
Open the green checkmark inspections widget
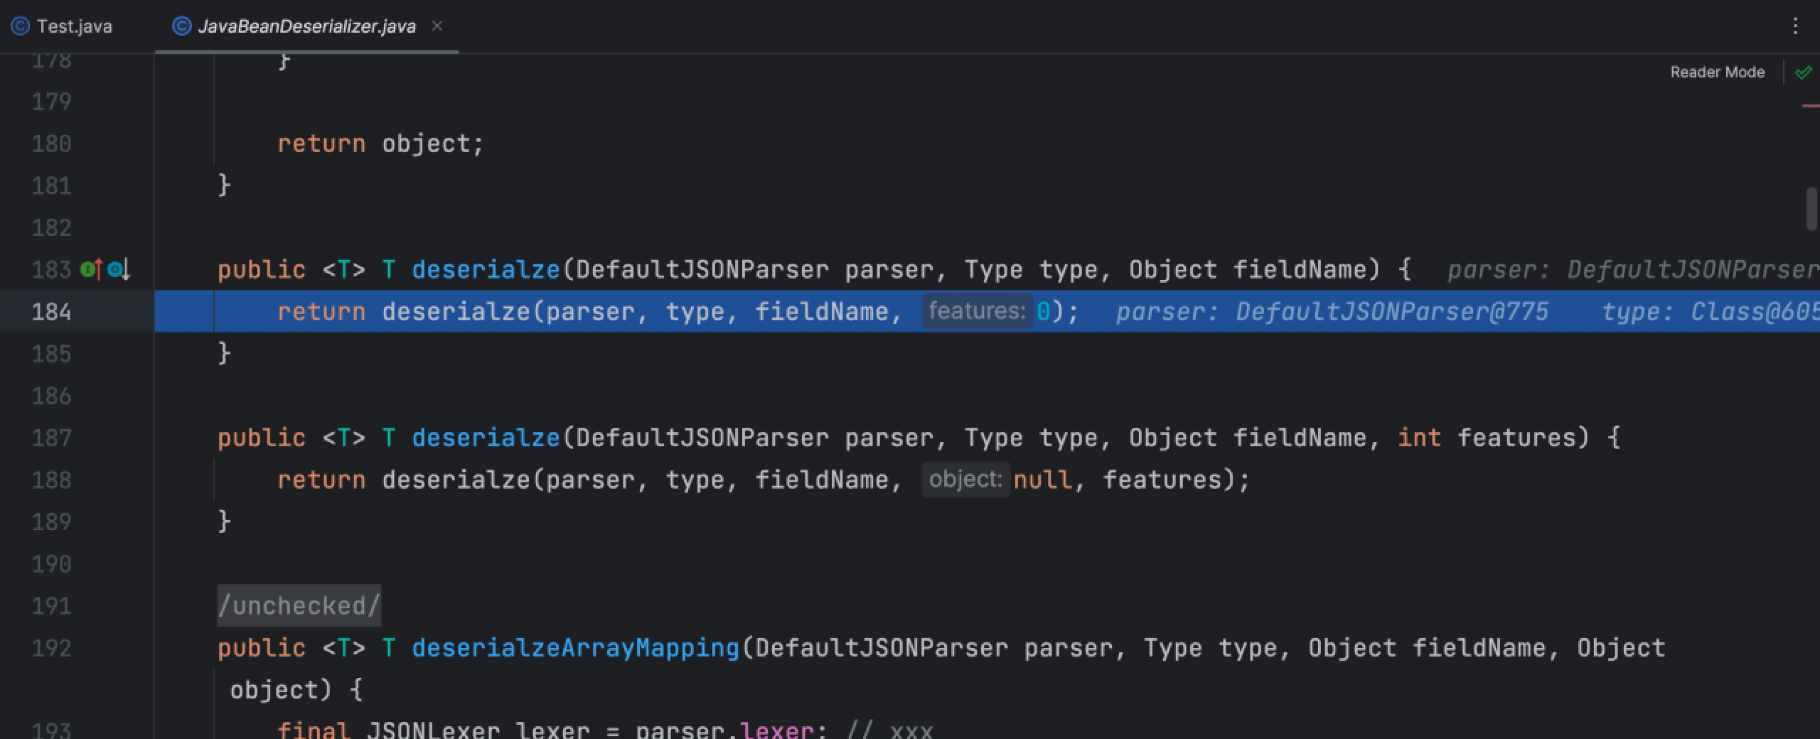(1803, 72)
